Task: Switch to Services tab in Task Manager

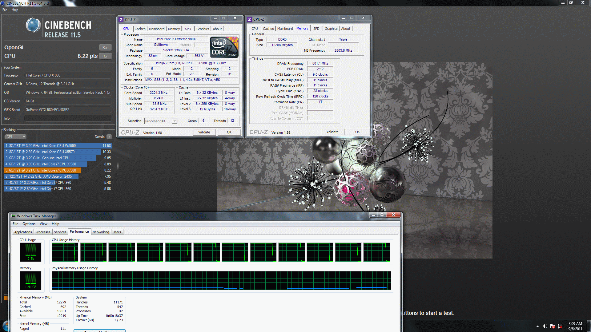Action: click(x=60, y=232)
